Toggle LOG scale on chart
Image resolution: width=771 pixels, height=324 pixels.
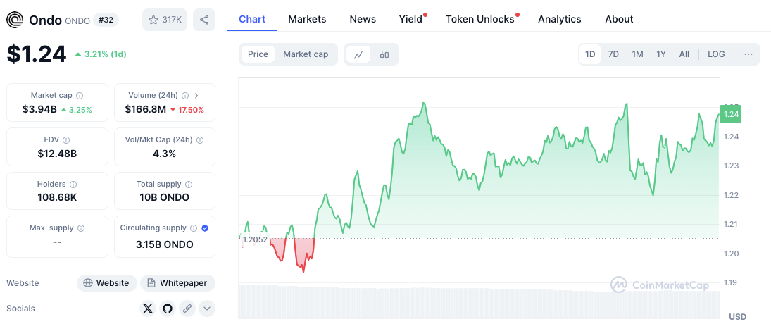pos(716,54)
